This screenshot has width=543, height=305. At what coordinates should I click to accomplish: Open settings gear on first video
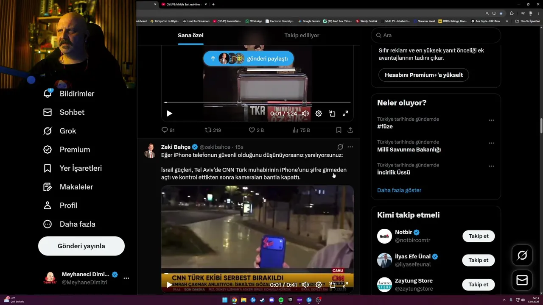[x=319, y=114]
